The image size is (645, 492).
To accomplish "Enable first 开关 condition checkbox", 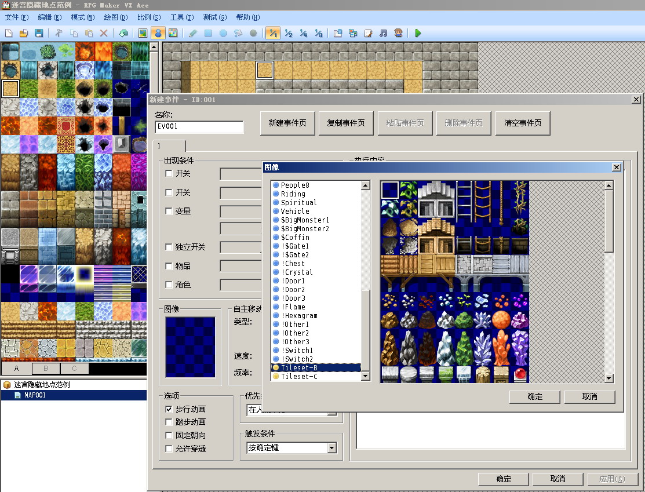I will pos(169,174).
